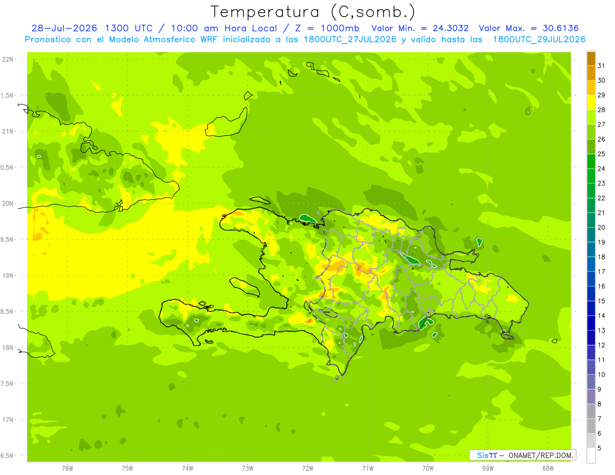Image resolution: width=615 pixels, height=475 pixels.
Task: Click the "72W" longitude axis label
Action: [x=307, y=468]
